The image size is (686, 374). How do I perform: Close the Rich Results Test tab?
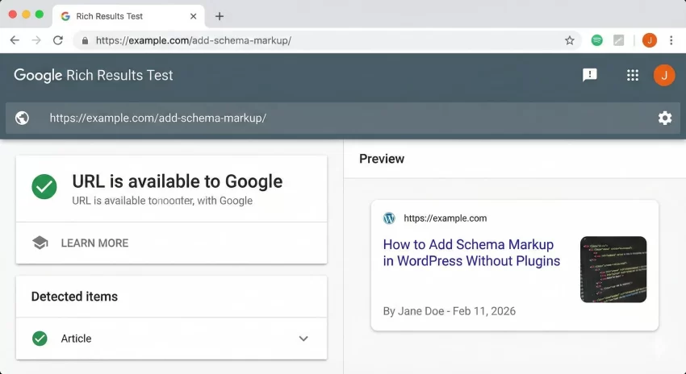(x=194, y=17)
